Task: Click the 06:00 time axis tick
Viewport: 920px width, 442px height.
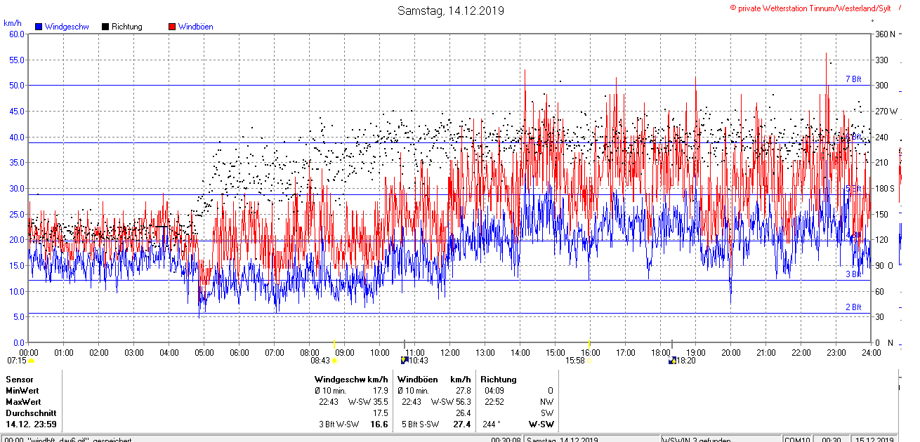Action: tap(239, 353)
